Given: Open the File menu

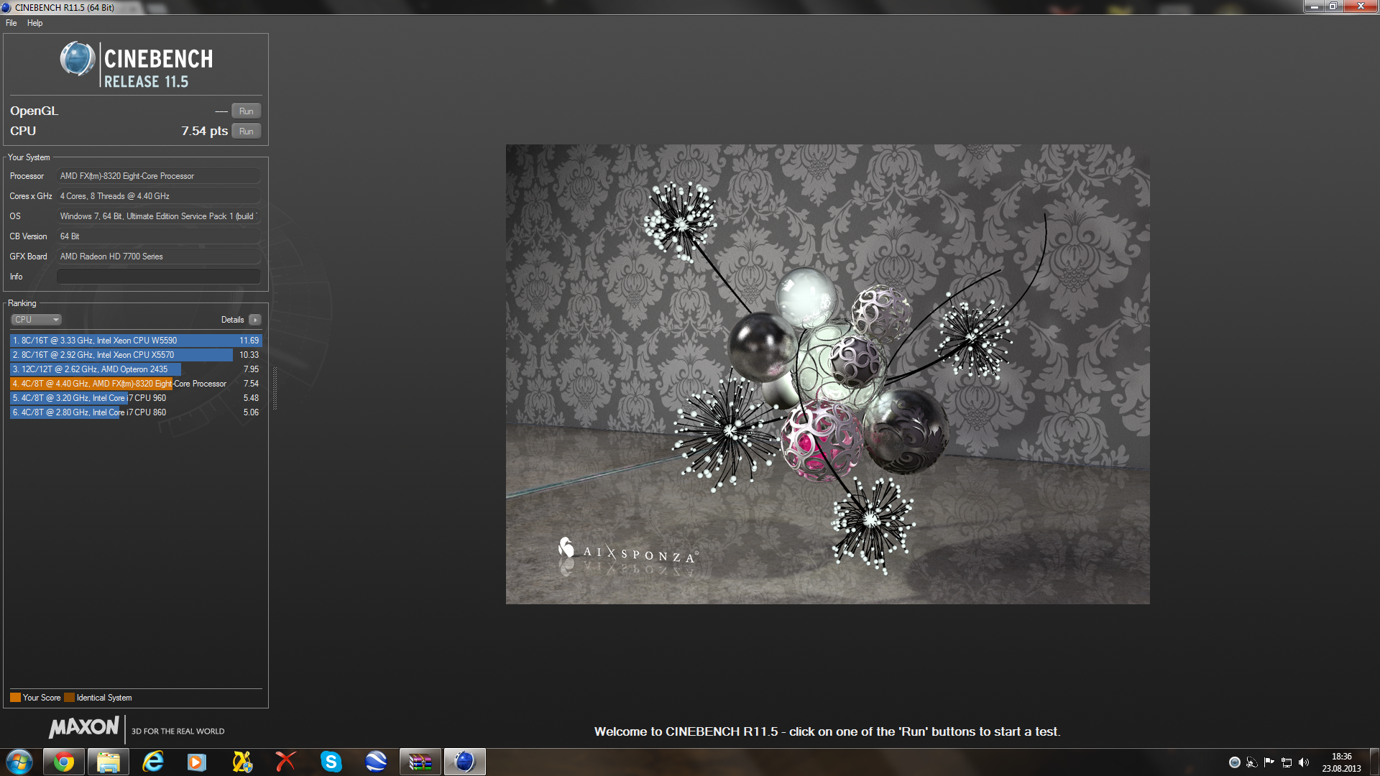Looking at the screenshot, I should coord(11,23).
